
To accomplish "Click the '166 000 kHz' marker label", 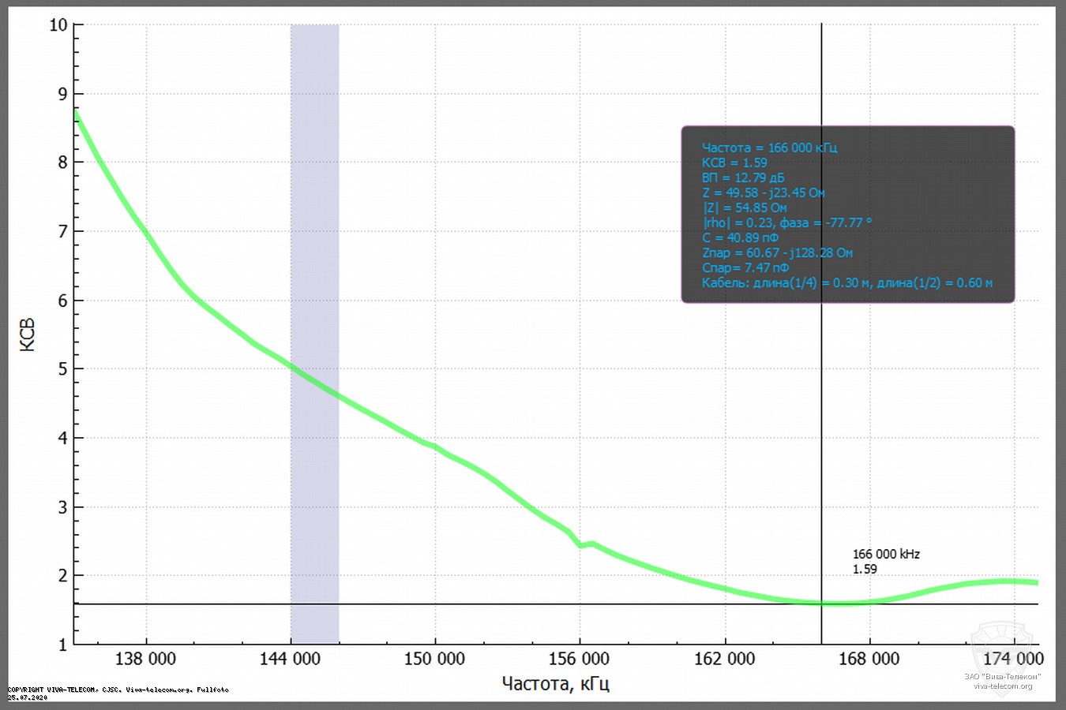I will pyautogui.click(x=886, y=555).
